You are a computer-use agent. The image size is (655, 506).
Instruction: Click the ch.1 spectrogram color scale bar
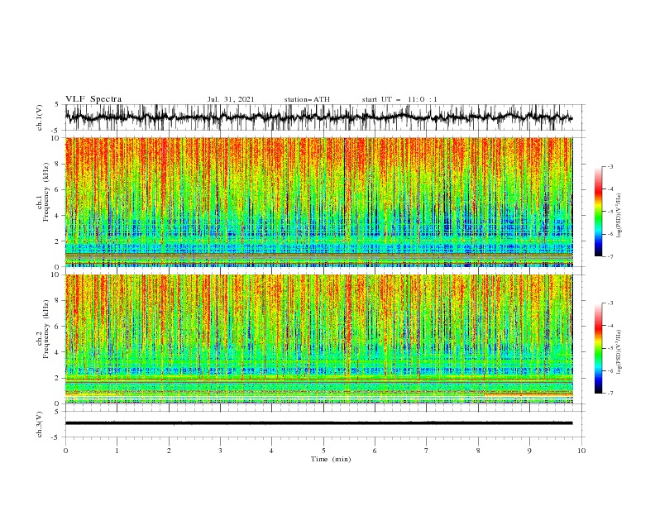click(x=598, y=212)
